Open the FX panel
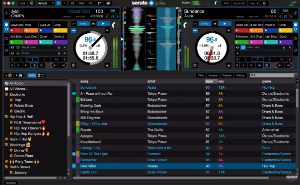Viewport: 300px width, 185px height. tap(90, 3)
